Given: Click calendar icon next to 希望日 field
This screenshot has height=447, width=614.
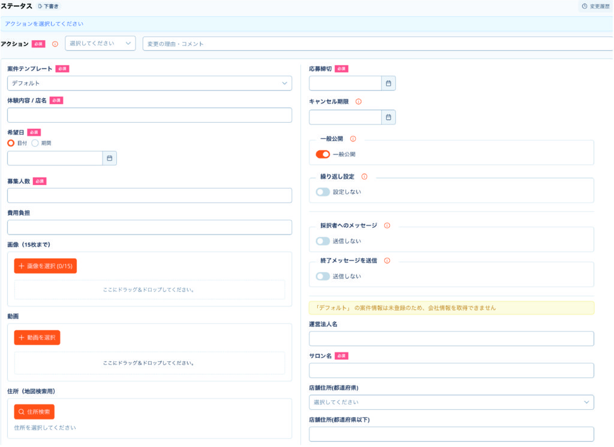Looking at the screenshot, I should coord(110,158).
